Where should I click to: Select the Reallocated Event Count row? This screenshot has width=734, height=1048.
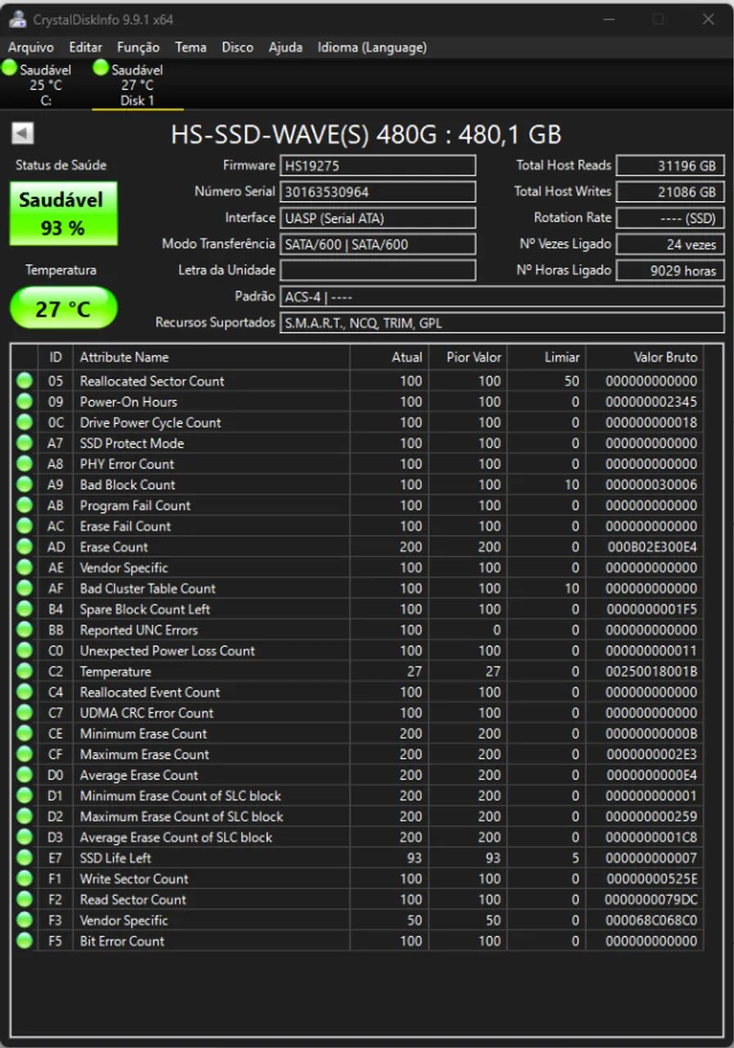coord(358,692)
